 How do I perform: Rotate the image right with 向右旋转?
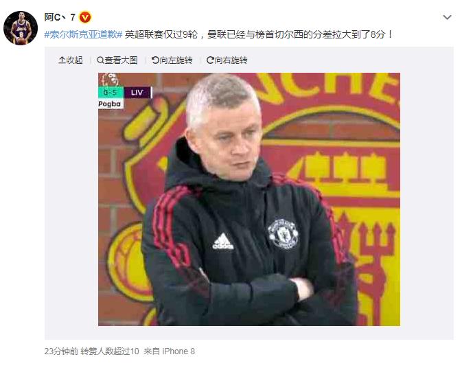point(227,60)
